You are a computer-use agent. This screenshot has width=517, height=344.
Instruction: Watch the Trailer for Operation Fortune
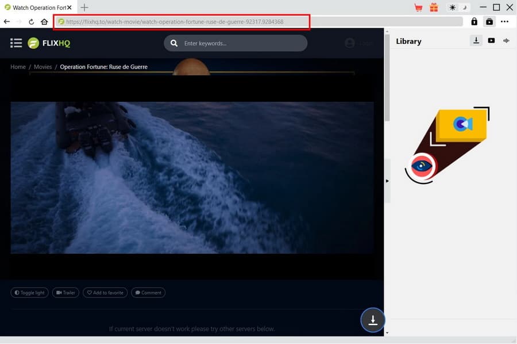click(65, 292)
